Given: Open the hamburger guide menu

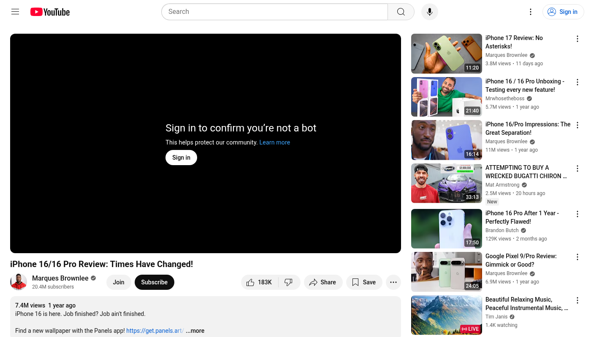Looking at the screenshot, I should (x=15, y=12).
